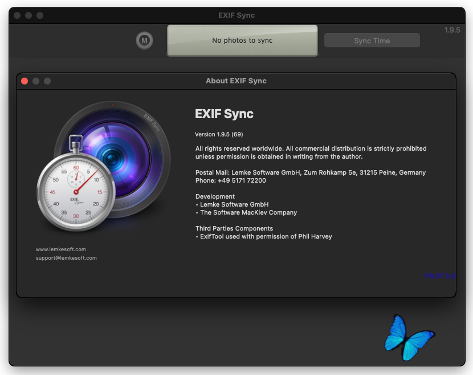Click the 1.9.5 version label in main window
Screen dimensions: 473x375
click(x=452, y=30)
